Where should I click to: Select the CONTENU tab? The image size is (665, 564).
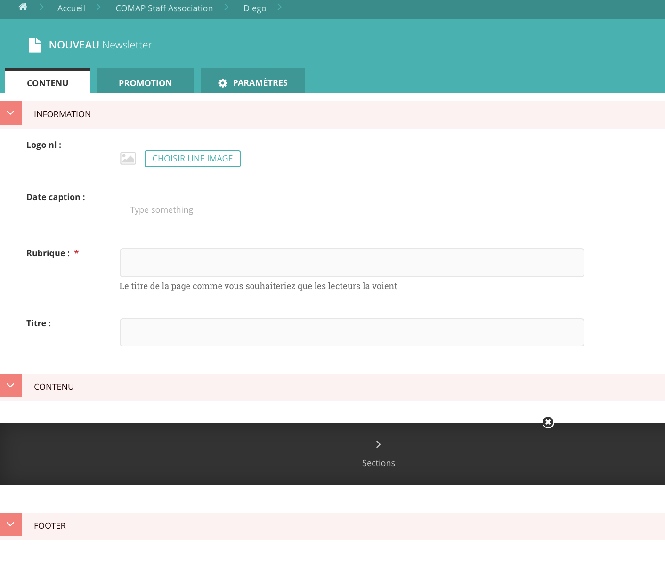click(48, 83)
